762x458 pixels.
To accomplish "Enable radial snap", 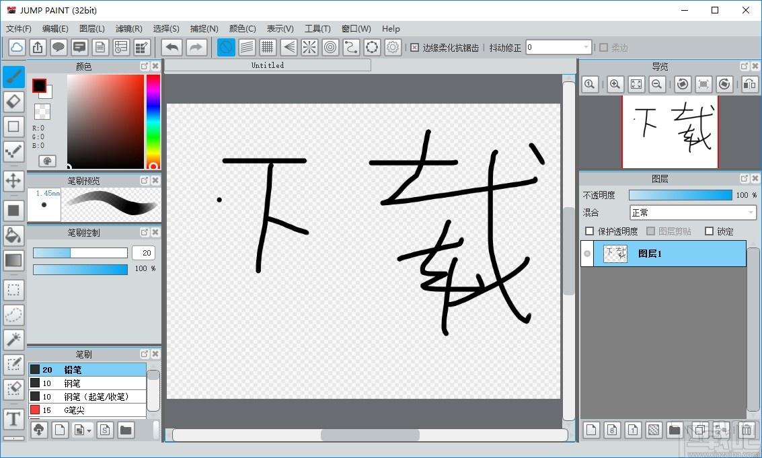I will [x=309, y=47].
